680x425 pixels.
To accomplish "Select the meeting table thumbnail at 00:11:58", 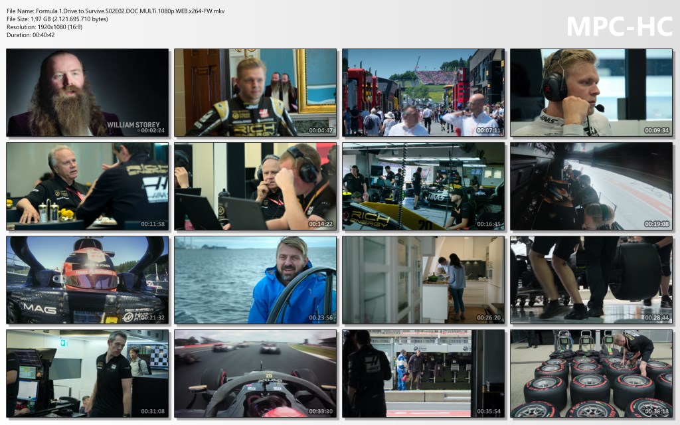I will point(87,186).
